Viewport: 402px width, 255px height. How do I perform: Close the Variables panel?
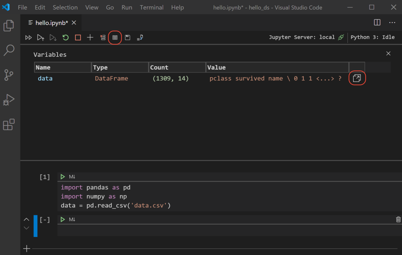click(x=388, y=53)
